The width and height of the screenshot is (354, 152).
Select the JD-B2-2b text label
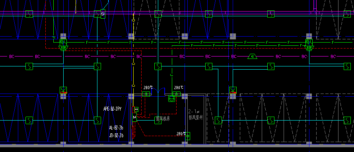tap(116, 136)
